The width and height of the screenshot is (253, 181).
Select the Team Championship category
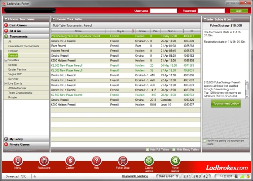click(21, 93)
